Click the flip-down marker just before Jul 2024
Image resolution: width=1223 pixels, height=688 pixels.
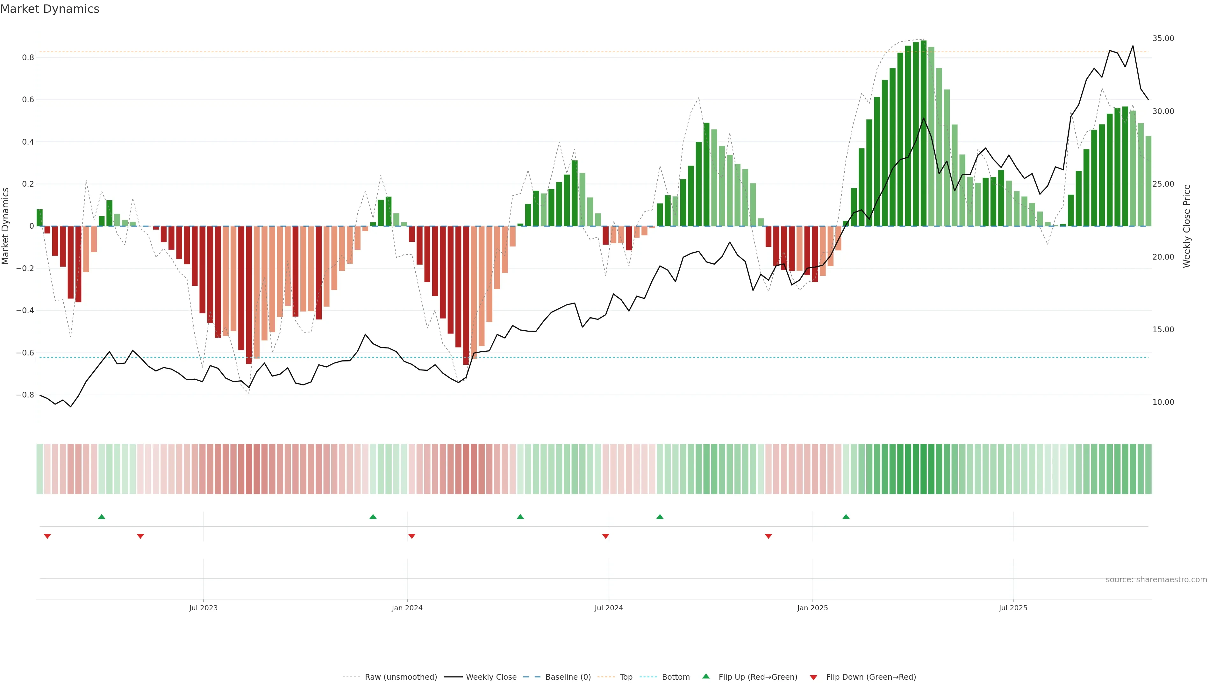pos(605,536)
